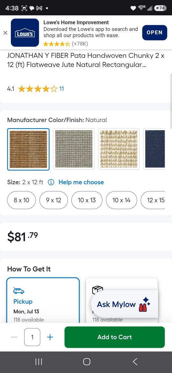
Task: Increase quantity with the plus icon
Action: click(x=50, y=337)
